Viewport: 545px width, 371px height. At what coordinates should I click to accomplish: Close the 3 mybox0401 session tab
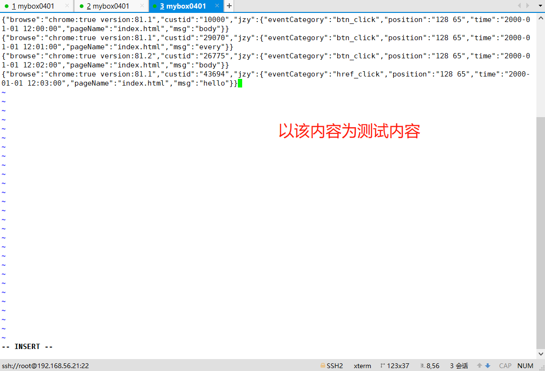pyautogui.click(x=217, y=6)
